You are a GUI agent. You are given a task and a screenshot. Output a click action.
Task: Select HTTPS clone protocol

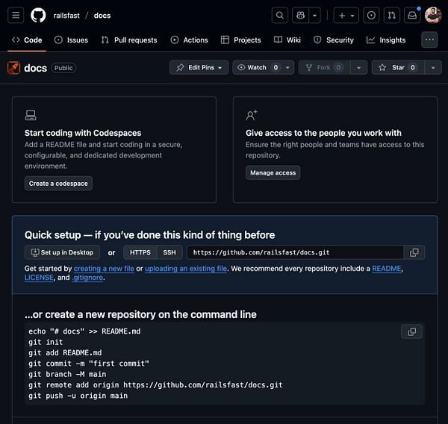pos(140,252)
